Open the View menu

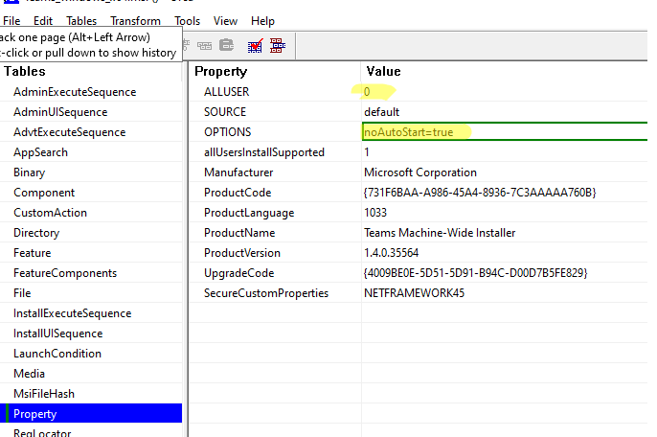coord(226,20)
